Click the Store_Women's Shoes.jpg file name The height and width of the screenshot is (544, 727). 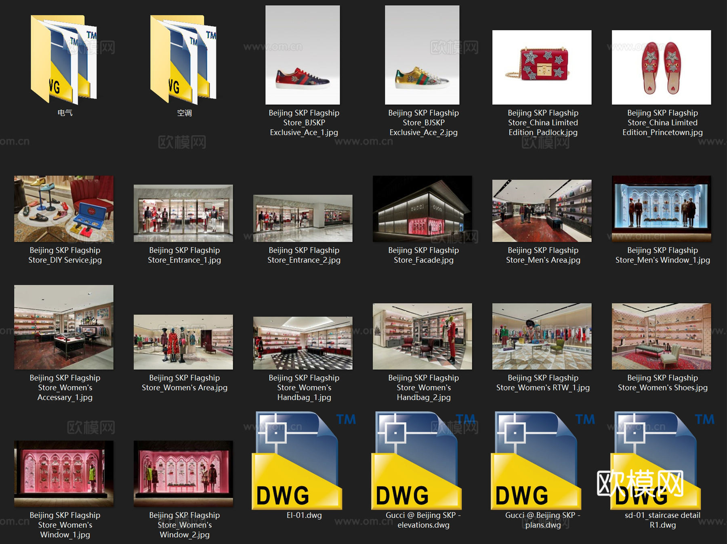click(663, 383)
